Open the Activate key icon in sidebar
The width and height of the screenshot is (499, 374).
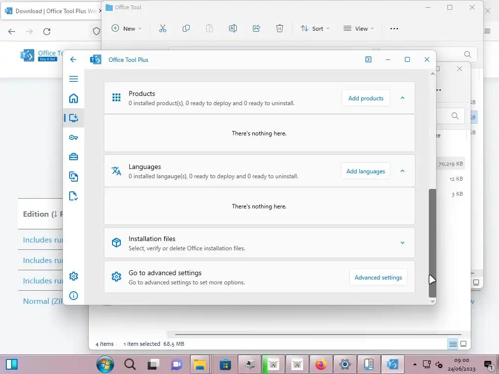point(74,137)
